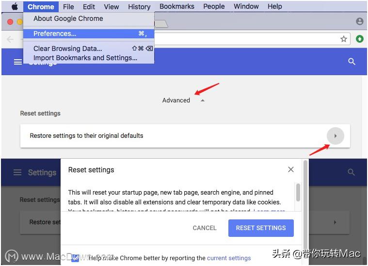The width and height of the screenshot is (368, 266).
Task: Open Restore settings arrow in upper panel
Action: coord(336,136)
